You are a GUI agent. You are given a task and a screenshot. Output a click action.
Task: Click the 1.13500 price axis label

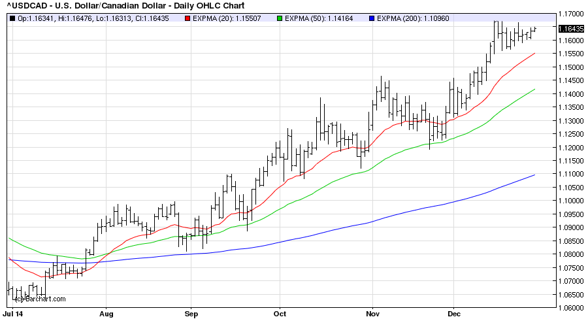pyautogui.click(x=571, y=107)
